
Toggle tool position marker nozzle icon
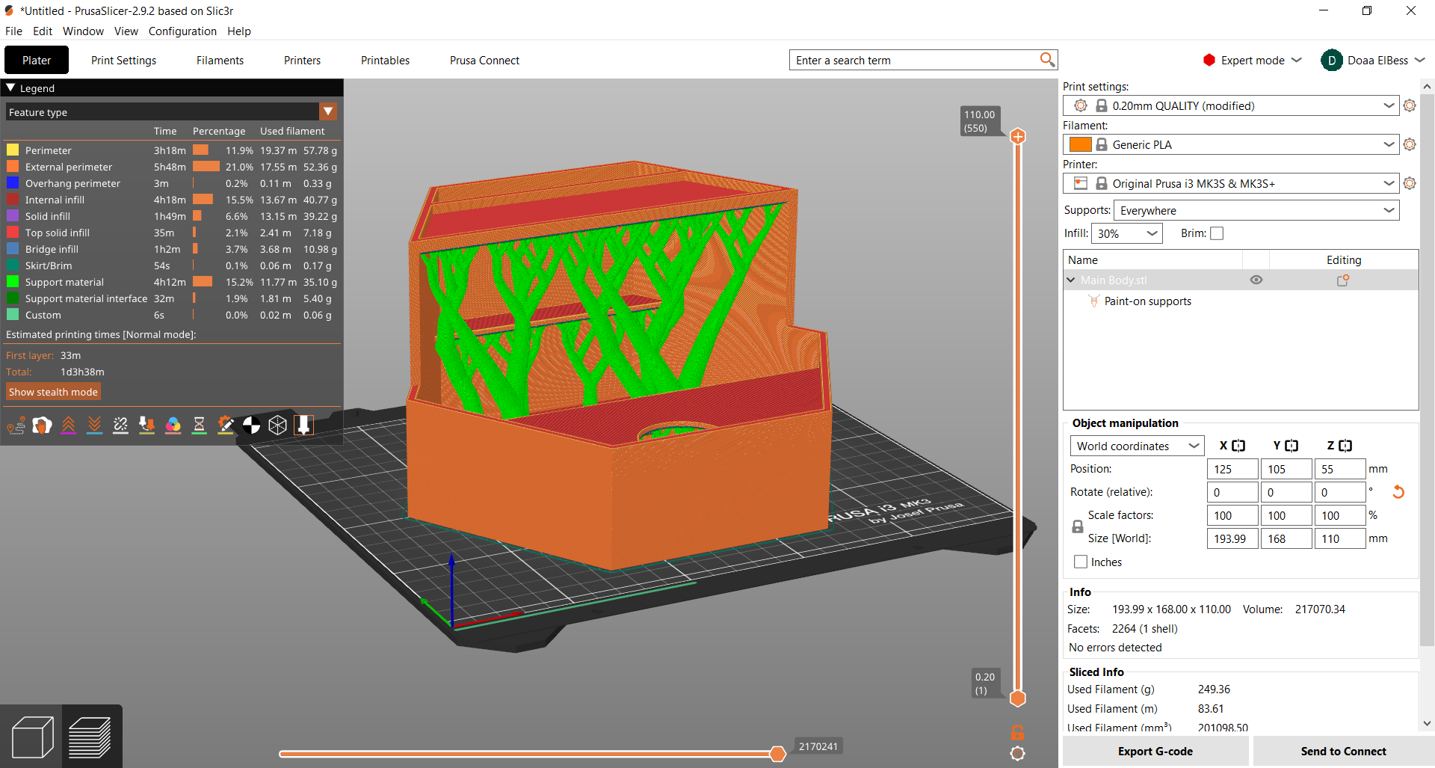tap(303, 426)
